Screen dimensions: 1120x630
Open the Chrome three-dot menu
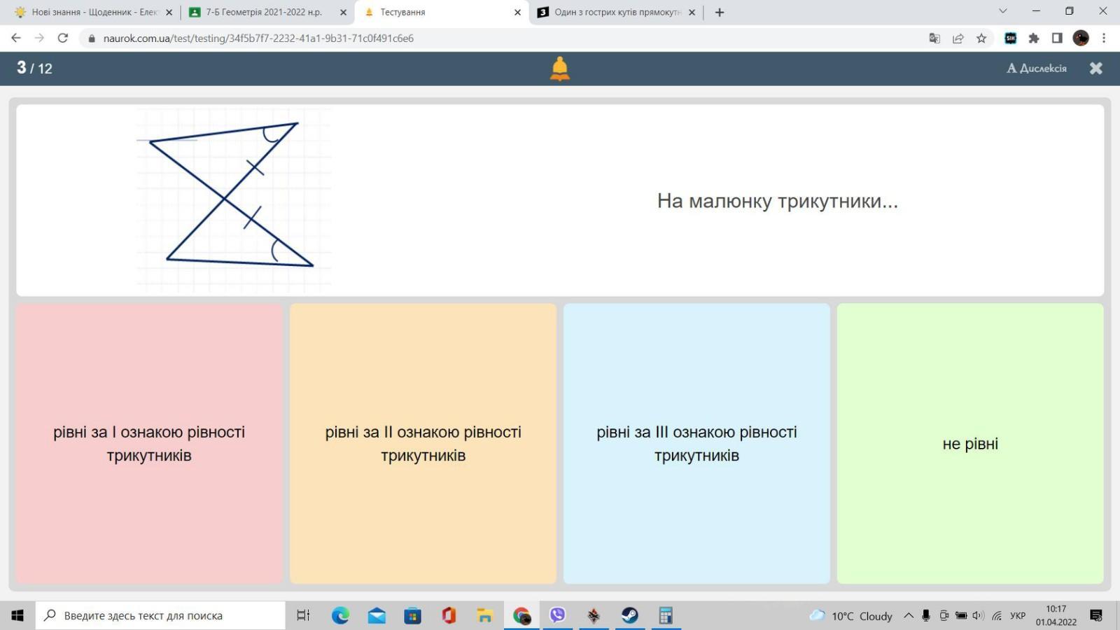(x=1104, y=38)
